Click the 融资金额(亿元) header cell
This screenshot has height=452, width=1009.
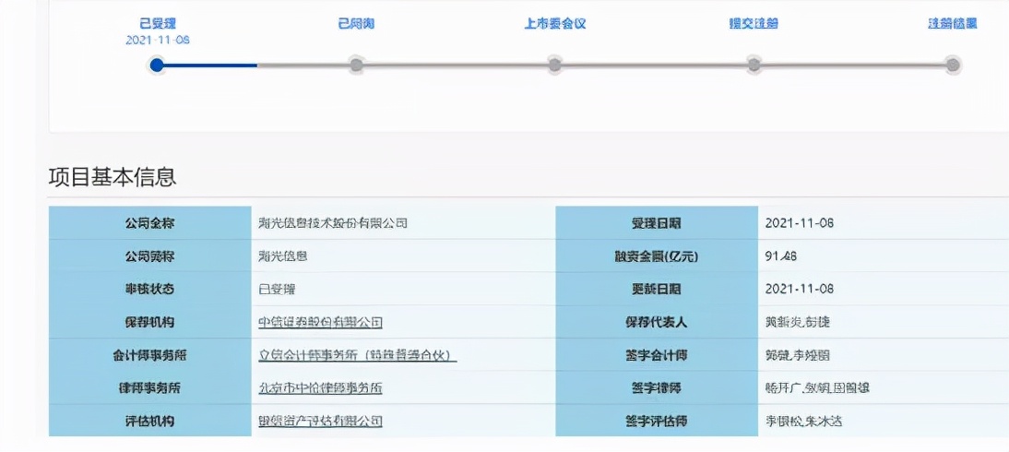(x=657, y=256)
